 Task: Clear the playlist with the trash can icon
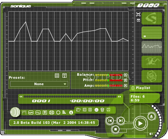[102, 110]
